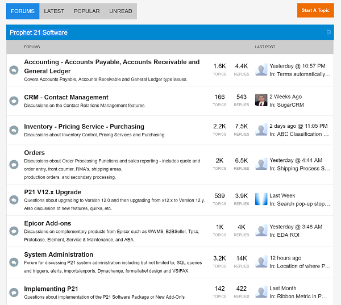Open the Inventory - Pricing Service - Purchasing forum
This screenshot has width=341, height=305.
[x=84, y=127]
